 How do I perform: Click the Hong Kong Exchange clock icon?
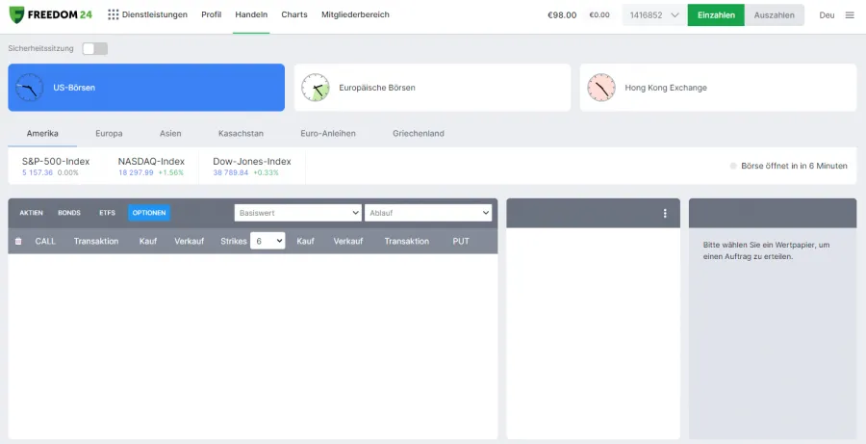click(x=601, y=88)
